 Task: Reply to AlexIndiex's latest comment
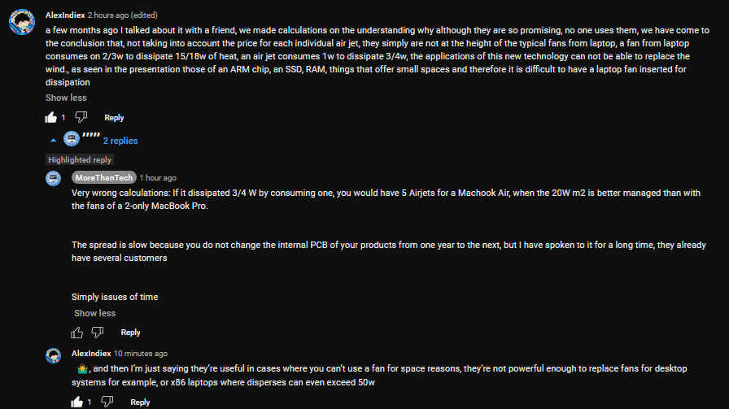click(140, 402)
